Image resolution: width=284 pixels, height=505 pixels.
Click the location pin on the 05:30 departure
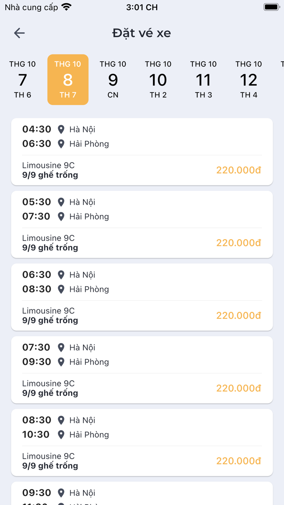point(61,202)
